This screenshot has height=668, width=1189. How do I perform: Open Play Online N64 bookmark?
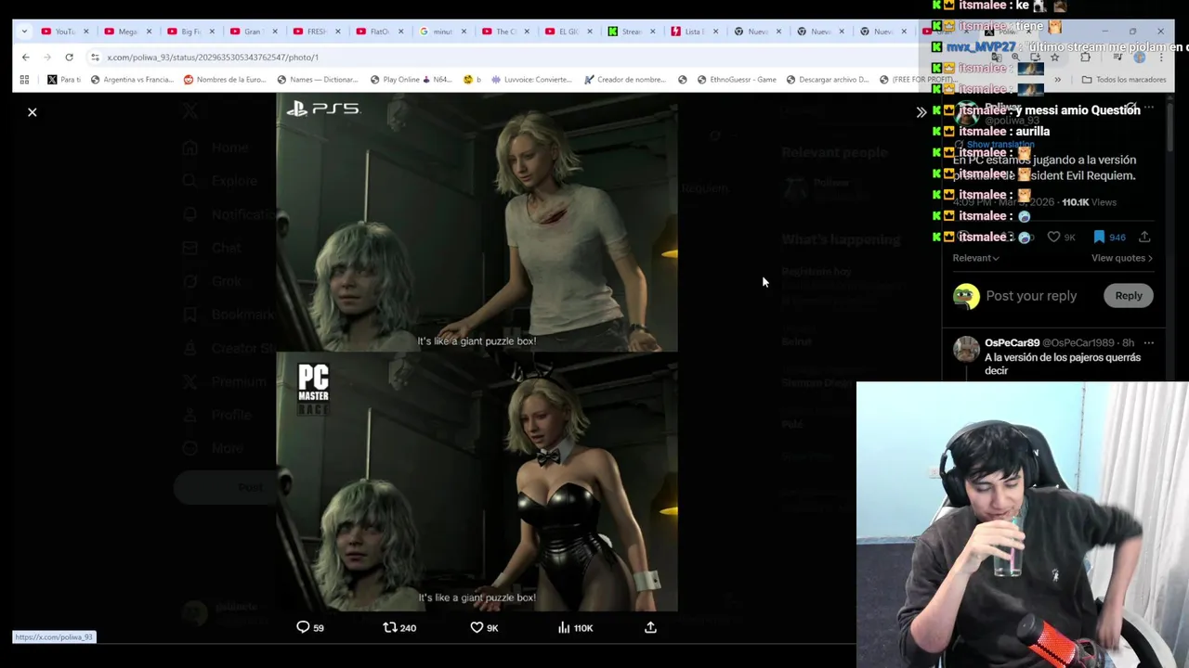click(x=412, y=80)
